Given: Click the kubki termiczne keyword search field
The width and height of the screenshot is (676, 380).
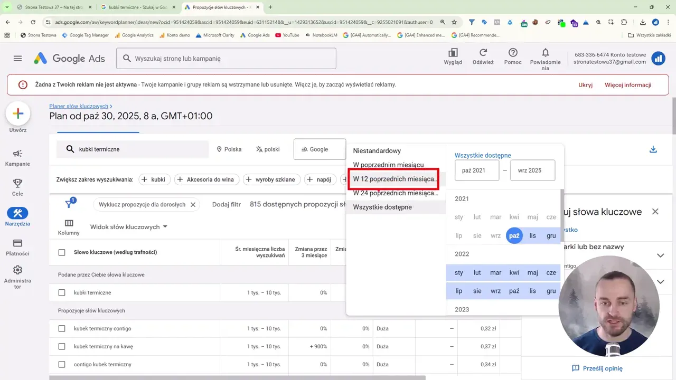Looking at the screenshot, I should [133, 149].
